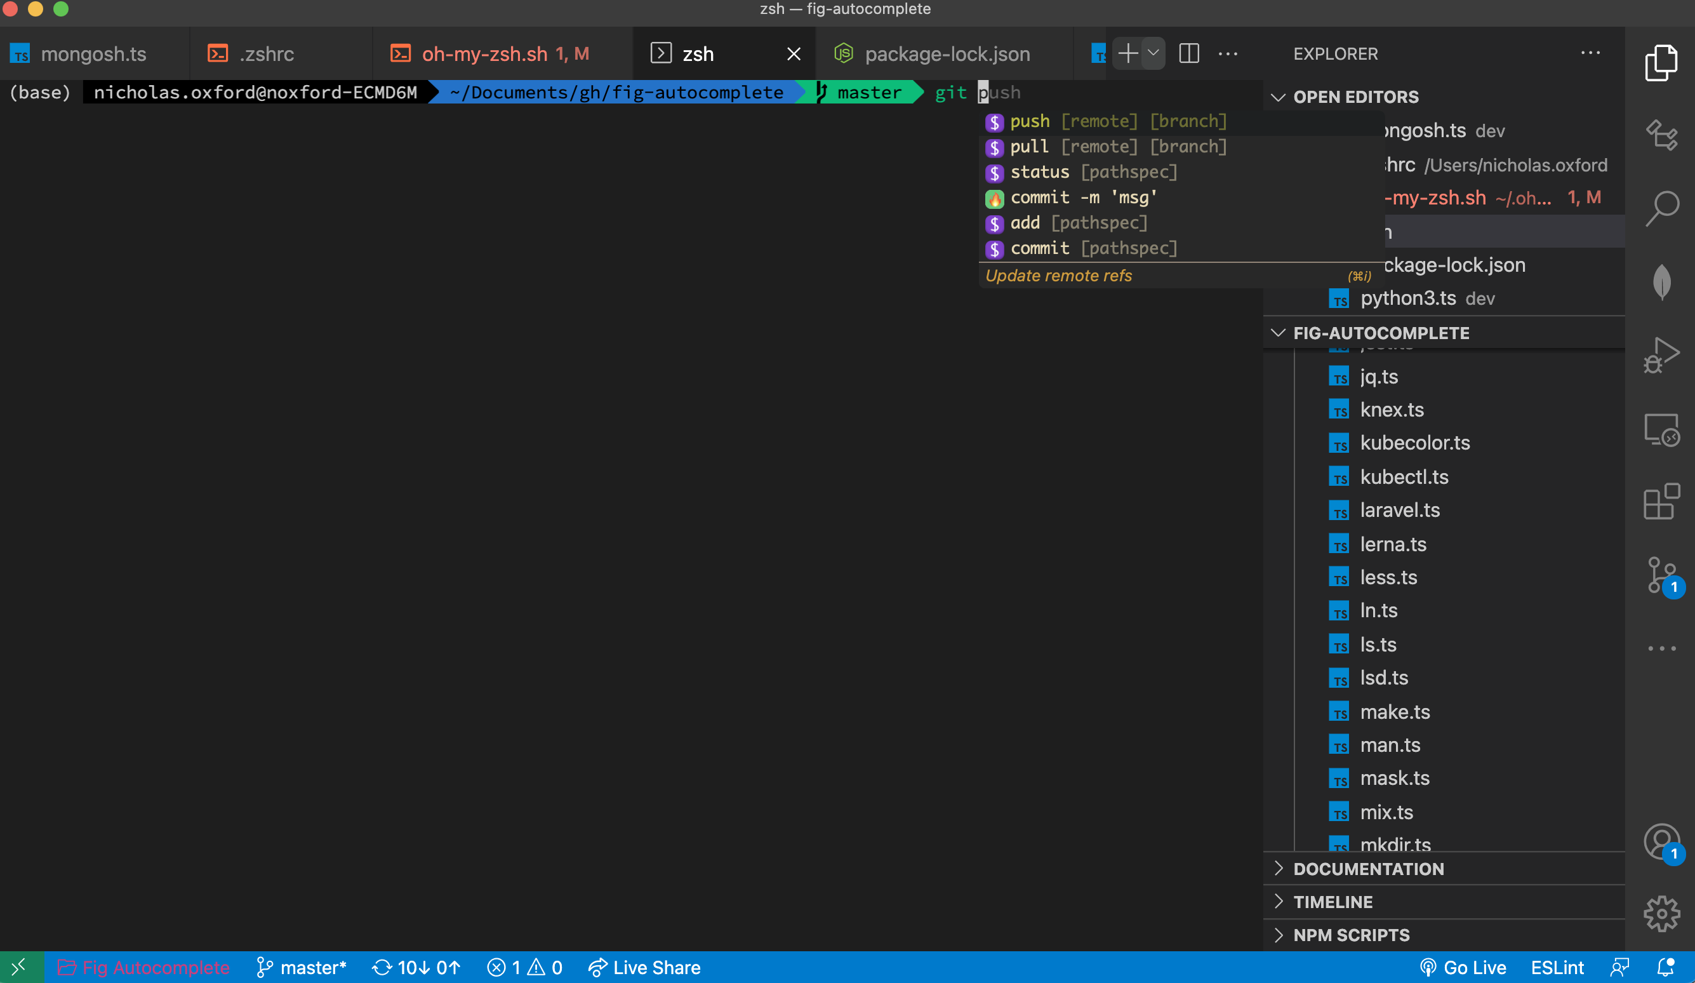Image resolution: width=1695 pixels, height=983 pixels.
Task: Open kubectl.ts in the file tree
Action: point(1404,476)
